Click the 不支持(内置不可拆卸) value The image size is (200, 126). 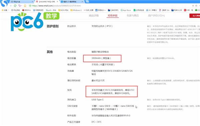pos(103,64)
